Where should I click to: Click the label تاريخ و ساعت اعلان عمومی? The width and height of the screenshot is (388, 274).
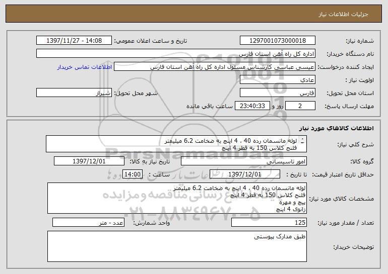tap(151, 41)
